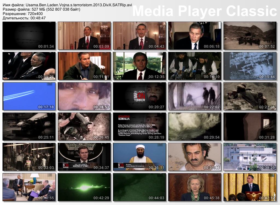Click the blue sky contrail thumbnail at 00:17:18
Image resolution: width=280 pixels, height=205 pixels.
click(x=29, y=96)
